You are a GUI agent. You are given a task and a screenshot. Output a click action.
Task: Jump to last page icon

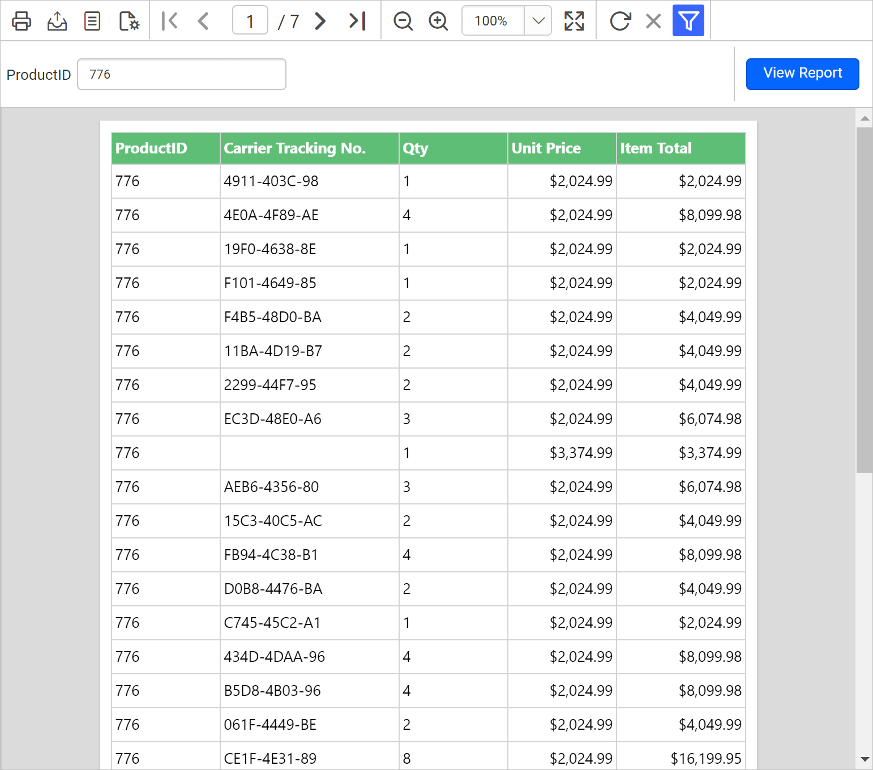click(357, 21)
